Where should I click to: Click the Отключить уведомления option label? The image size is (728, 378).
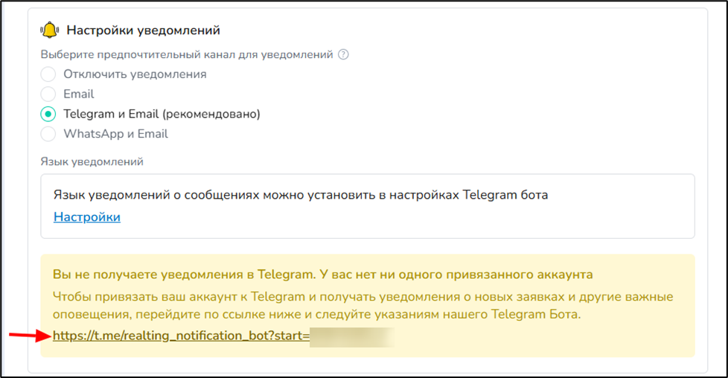[135, 74]
